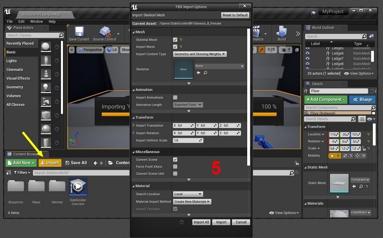The image size is (383, 238).
Task: Click the Content Browser forward arrow
Action: tap(101, 163)
